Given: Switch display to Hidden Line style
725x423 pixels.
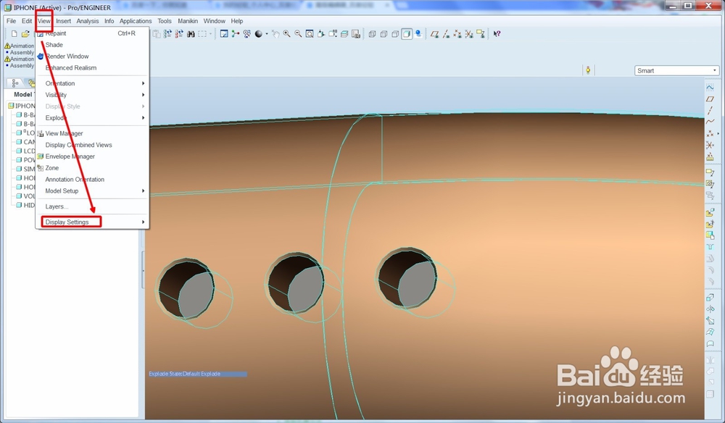Looking at the screenshot, I should 384,34.
